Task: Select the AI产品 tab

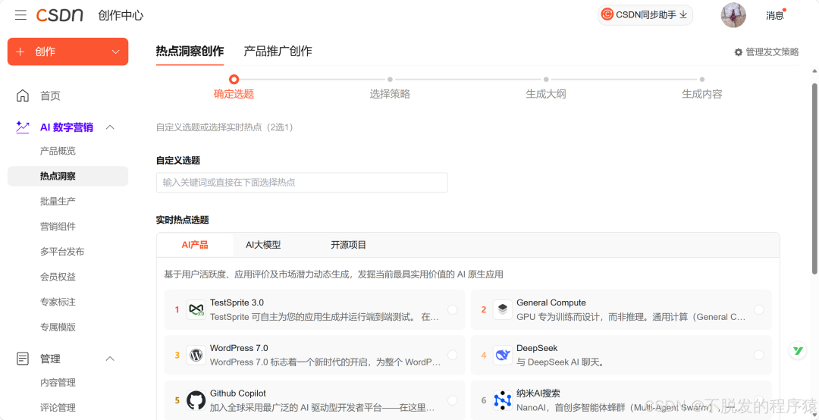Action: tap(195, 244)
